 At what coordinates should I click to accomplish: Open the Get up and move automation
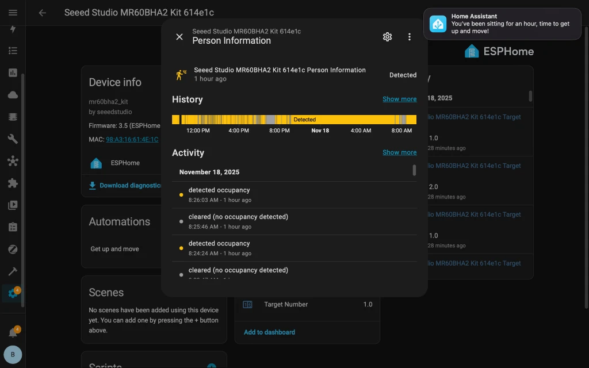[x=115, y=249]
